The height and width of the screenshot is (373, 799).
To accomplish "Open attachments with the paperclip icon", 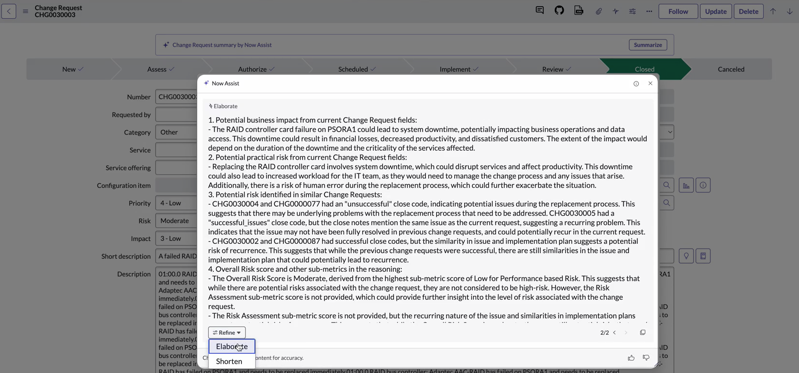I will 598,11.
